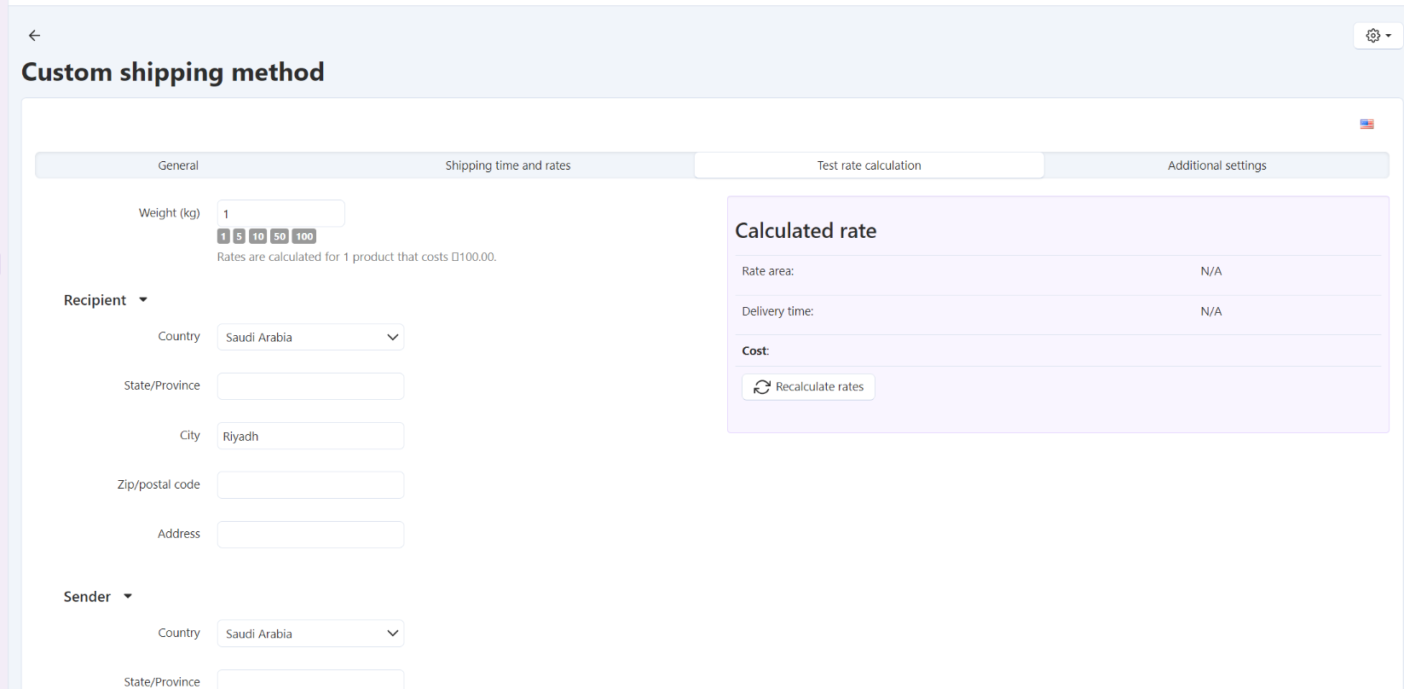Set weight using the 5 kg preset
Image resolution: width=1404 pixels, height=689 pixels.
pyautogui.click(x=240, y=236)
